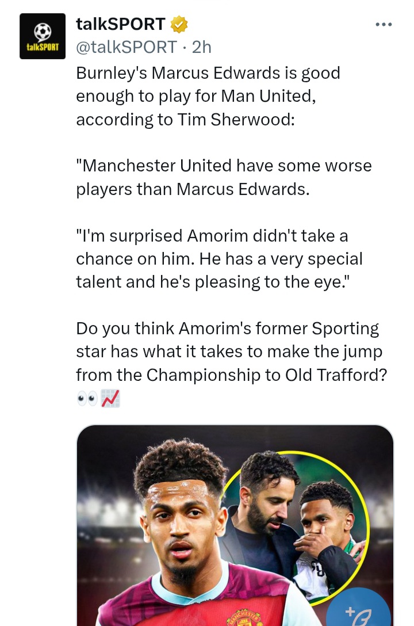Click the 2h timestamp of the post
The width and height of the screenshot is (414, 626).
tap(202, 47)
